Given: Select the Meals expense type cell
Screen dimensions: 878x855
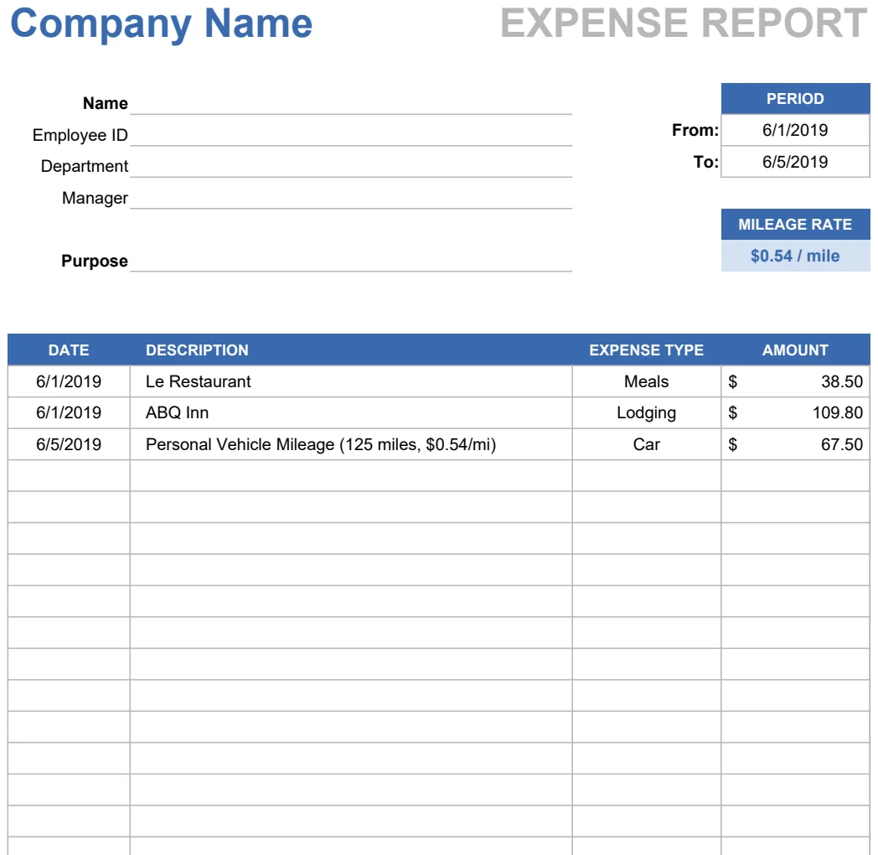Looking at the screenshot, I should pos(646,381).
